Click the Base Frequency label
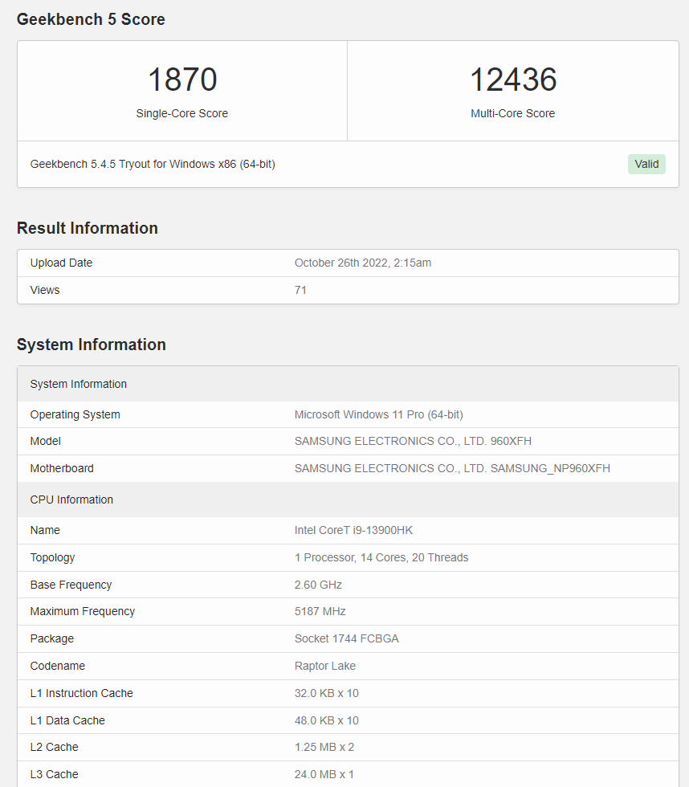 pos(71,585)
